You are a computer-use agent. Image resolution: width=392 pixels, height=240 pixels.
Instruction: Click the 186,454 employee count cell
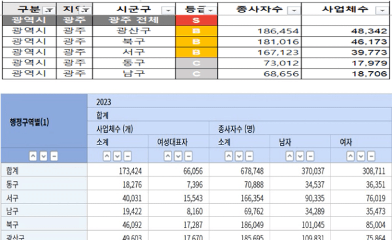click(x=260, y=31)
